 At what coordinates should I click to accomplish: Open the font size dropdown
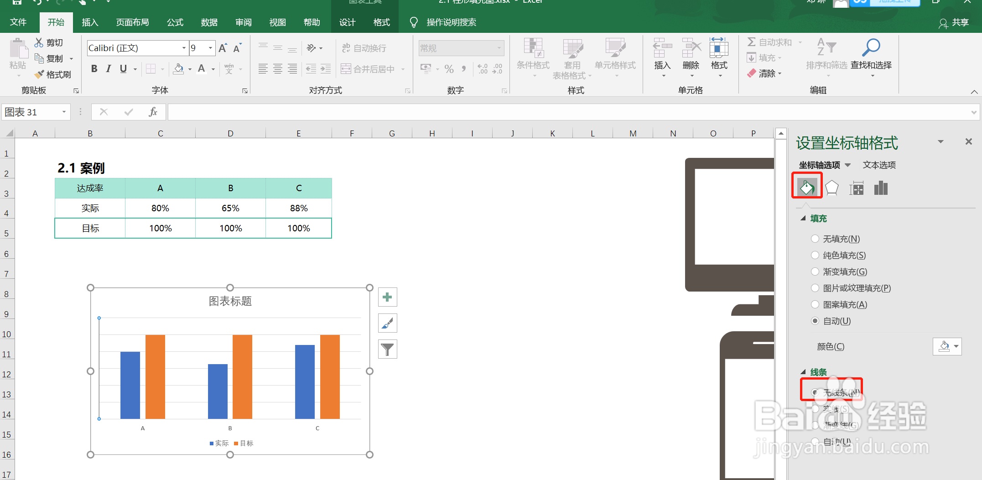coord(210,48)
